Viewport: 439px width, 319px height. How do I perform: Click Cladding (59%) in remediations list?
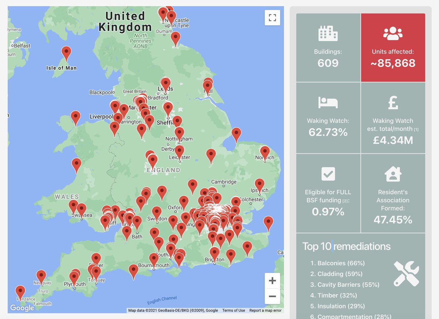coord(340,274)
